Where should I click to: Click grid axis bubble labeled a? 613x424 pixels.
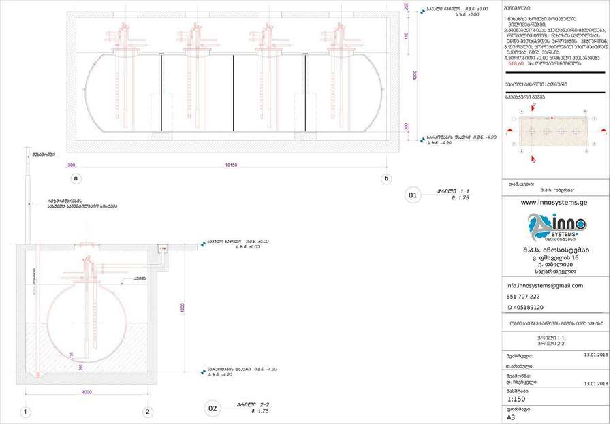coord(76,178)
